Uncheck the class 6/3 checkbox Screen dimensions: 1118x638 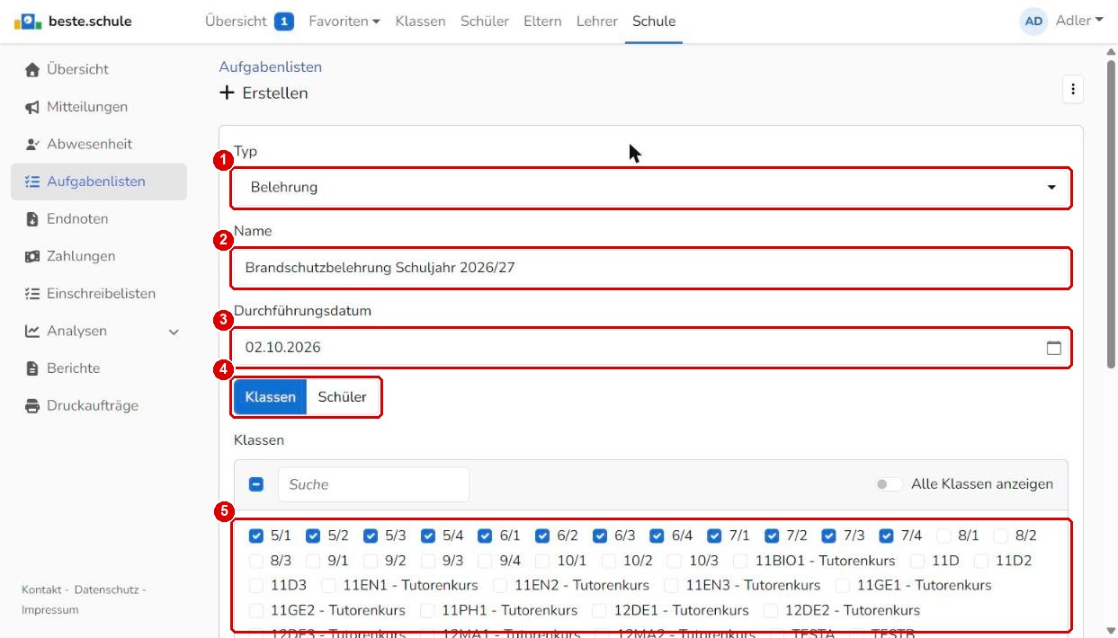pos(600,536)
